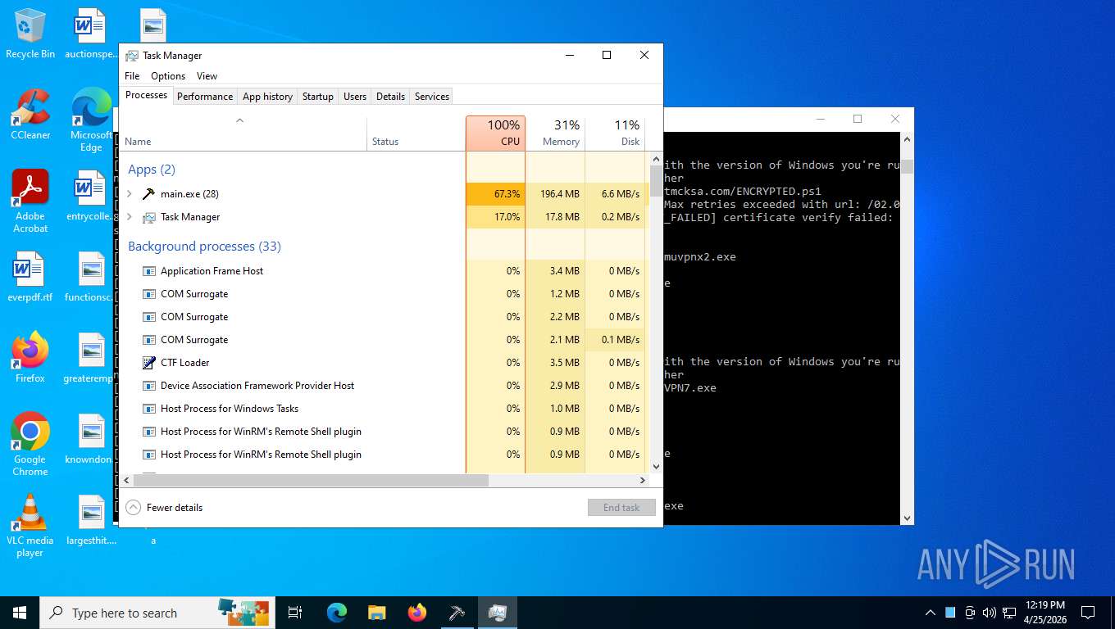
Task: Click the Background processes (33) heading
Action: tap(204, 247)
